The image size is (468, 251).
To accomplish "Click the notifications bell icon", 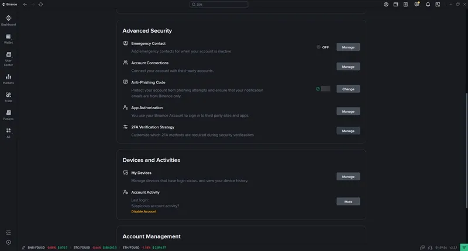I will pyautogui.click(x=428, y=4).
